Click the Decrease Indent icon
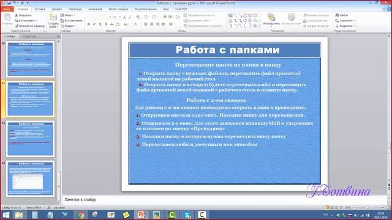392x220 pixels. pos(165,17)
